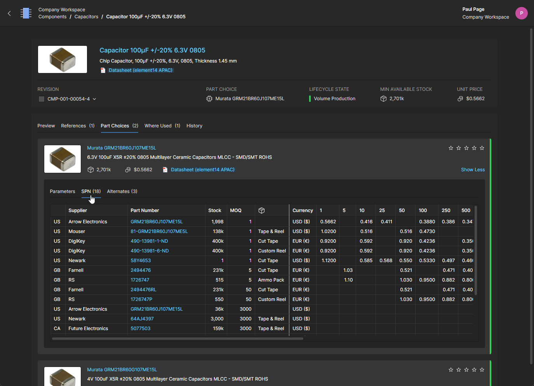Open the Alternates (3) tab
The height and width of the screenshot is (386, 534).
(122, 191)
